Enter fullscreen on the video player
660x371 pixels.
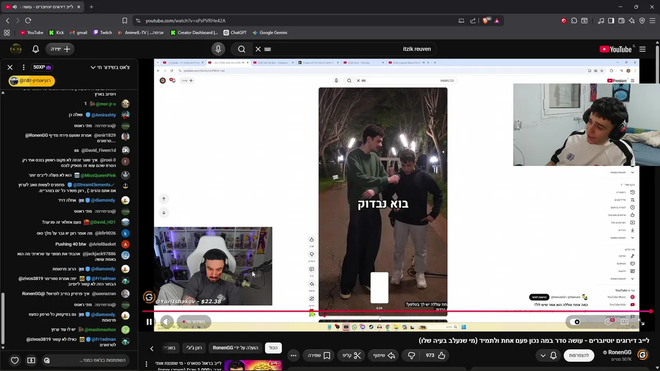pyautogui.click(x=641, y=322)
